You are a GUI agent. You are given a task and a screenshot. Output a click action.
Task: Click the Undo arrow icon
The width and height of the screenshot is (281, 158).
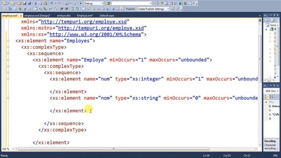(52, 4)
